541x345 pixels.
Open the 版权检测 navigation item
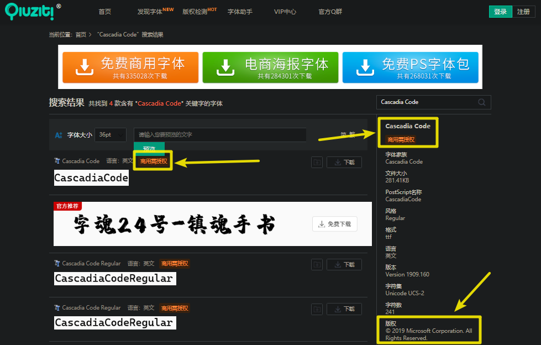tap(195, 11)
